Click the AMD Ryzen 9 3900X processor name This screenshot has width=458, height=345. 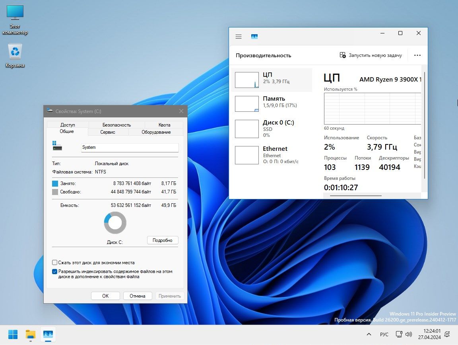[390, 79]
